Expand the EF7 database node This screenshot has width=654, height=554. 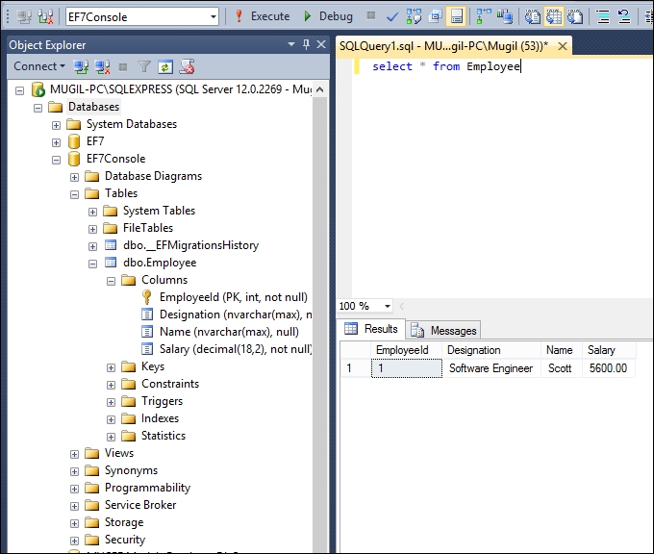click(56, 142)
